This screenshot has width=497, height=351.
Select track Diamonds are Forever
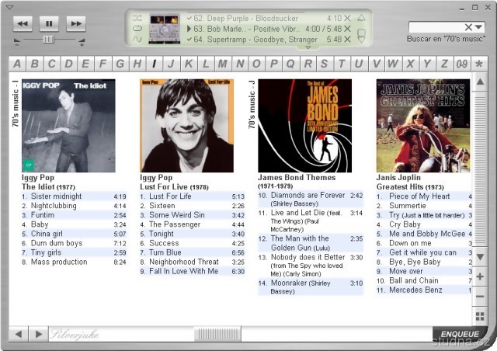point(311,199)
